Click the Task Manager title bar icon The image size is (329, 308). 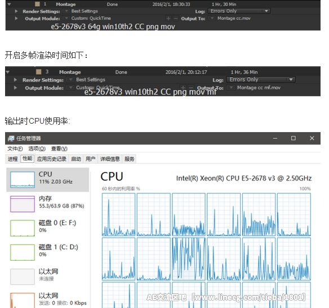pyautogui.click(x=11, y=138)
